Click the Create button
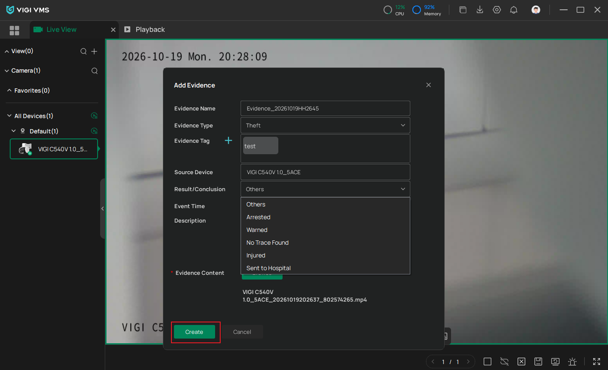This screenshot has width=608, height=370. coord(194,332)
